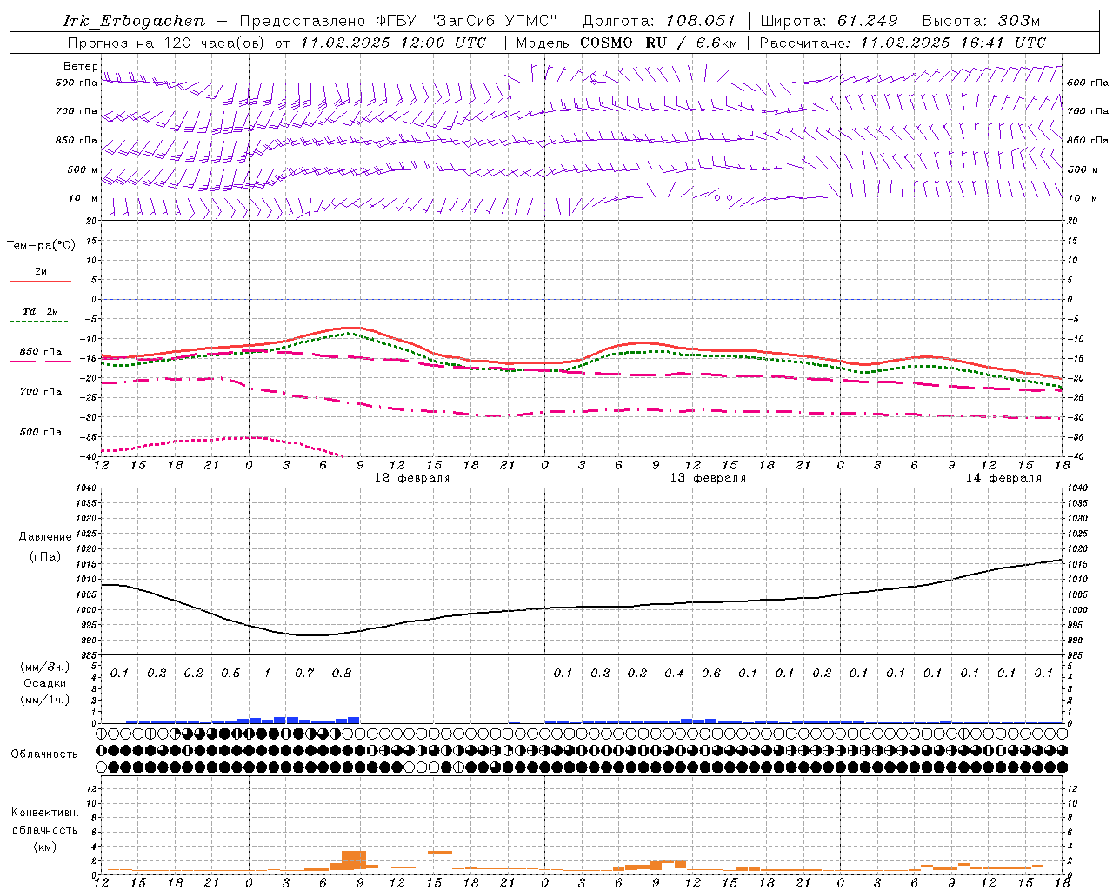
Task: Click the 3-hour precipitation value '0.7'
Action: pyautogui.click(x=304, y=674)
